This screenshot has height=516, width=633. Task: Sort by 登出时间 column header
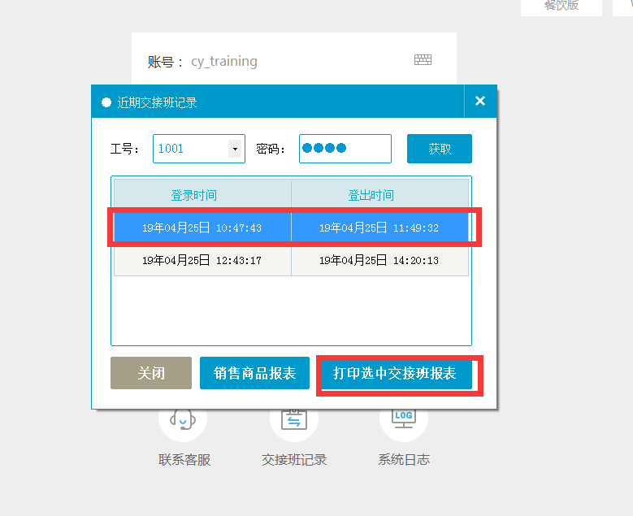379,195
